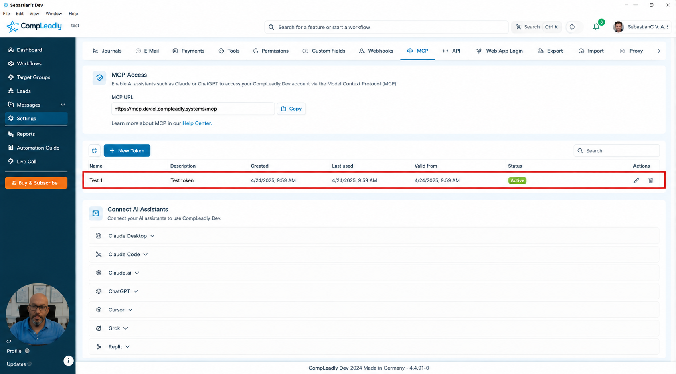Screen dimensions: 676x374
Task: Open the View menu
Action: [x=34, y=14]
